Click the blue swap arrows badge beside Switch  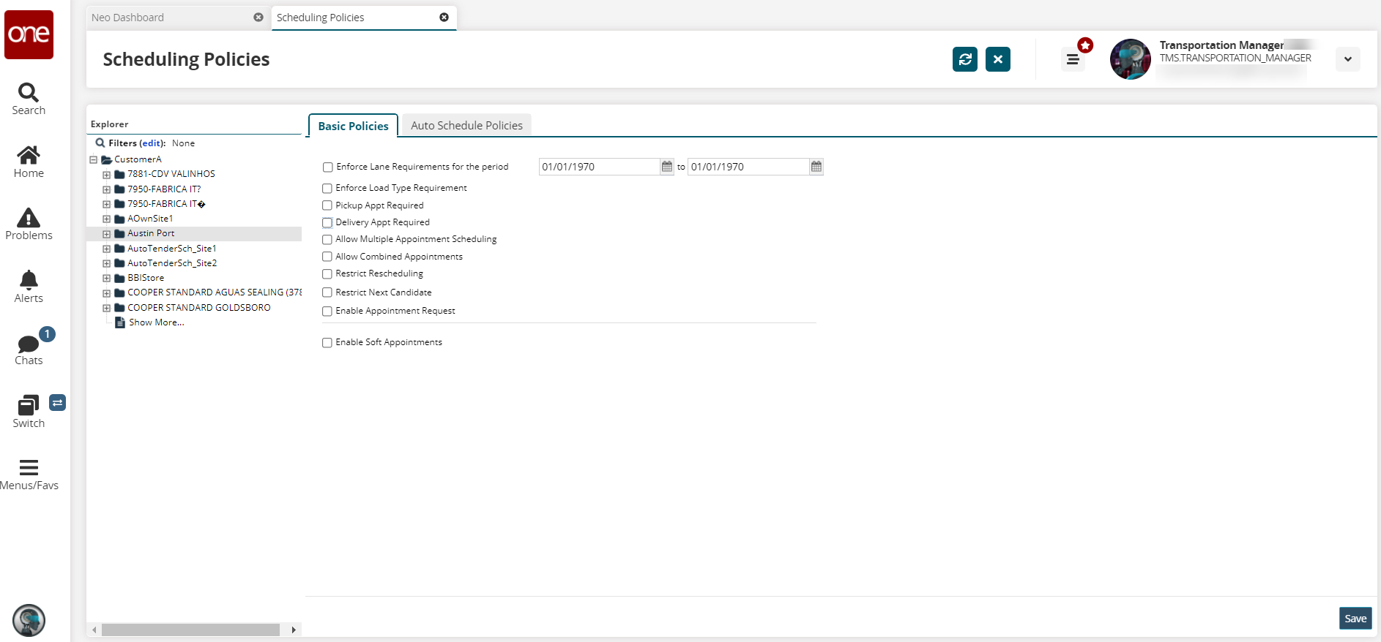click(57, 402)
